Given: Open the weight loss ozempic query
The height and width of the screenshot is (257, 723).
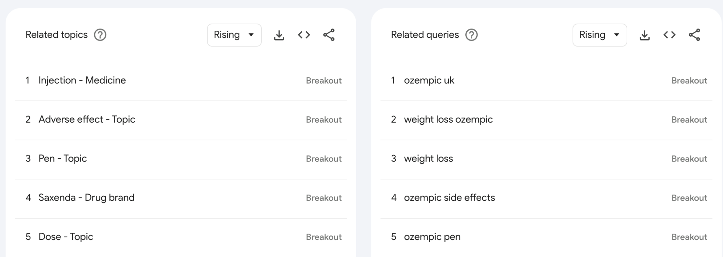Looking at the screenshot, I should (x=449, y=120).
